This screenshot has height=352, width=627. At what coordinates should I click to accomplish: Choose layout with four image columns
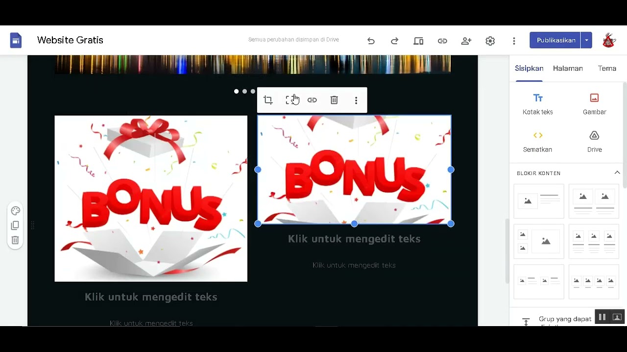pyautogui.click(x=594, y=282)
